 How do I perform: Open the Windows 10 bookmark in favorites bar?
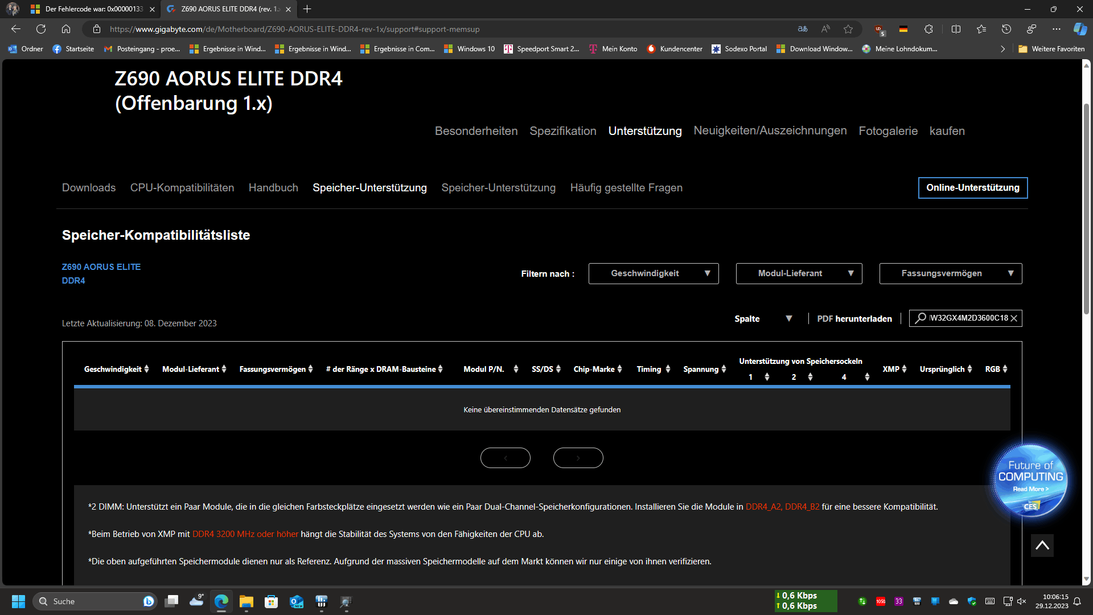(x=470, y=49)
